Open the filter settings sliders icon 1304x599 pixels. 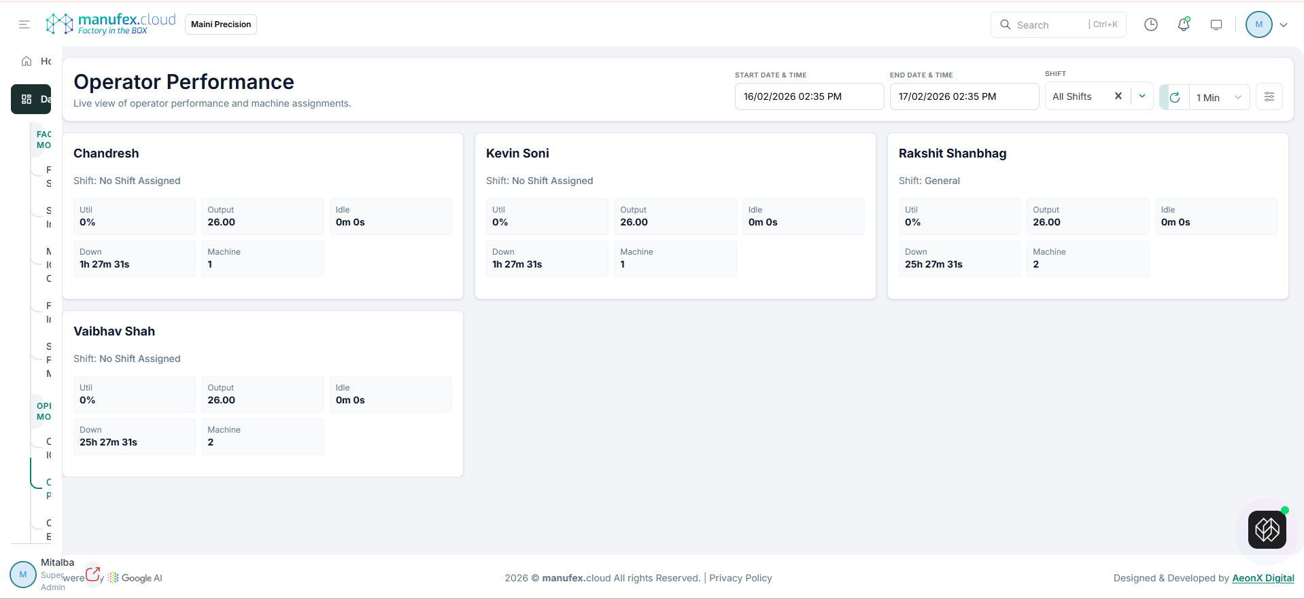(x=1269, y=96)
